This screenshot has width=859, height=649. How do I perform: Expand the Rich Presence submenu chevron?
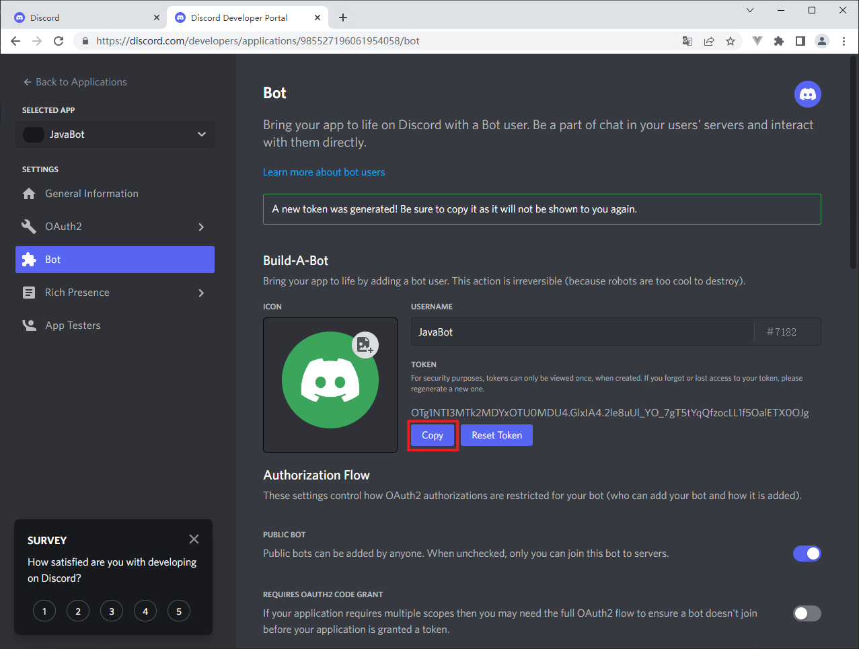point(201,293)
